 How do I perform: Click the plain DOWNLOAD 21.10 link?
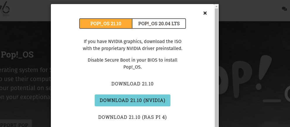[132, 84]
